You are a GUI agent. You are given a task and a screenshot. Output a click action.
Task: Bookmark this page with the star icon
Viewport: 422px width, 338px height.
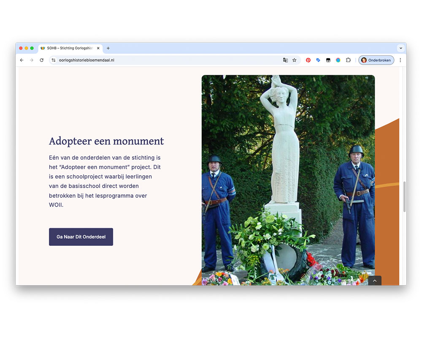[x=295, y=60]
